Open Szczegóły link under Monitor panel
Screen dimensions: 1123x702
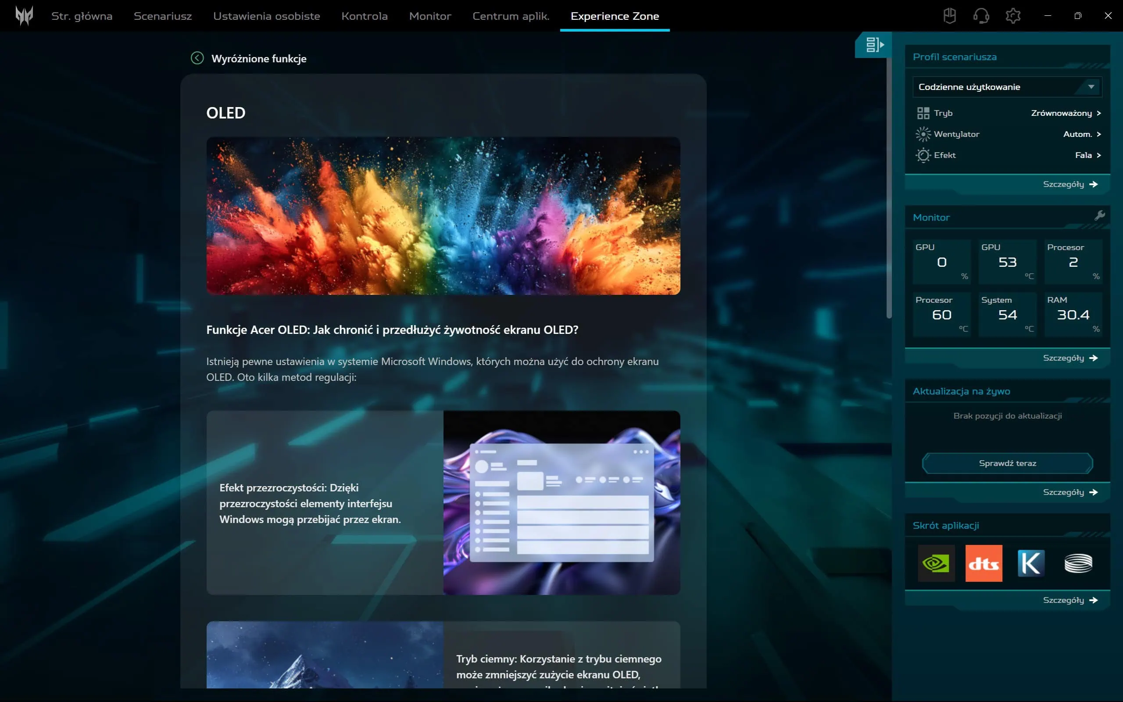(1069, 358)
